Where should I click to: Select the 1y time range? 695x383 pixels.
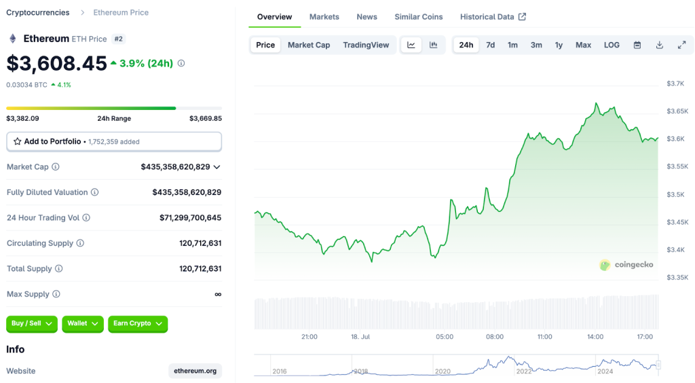(x=559, y=45)
